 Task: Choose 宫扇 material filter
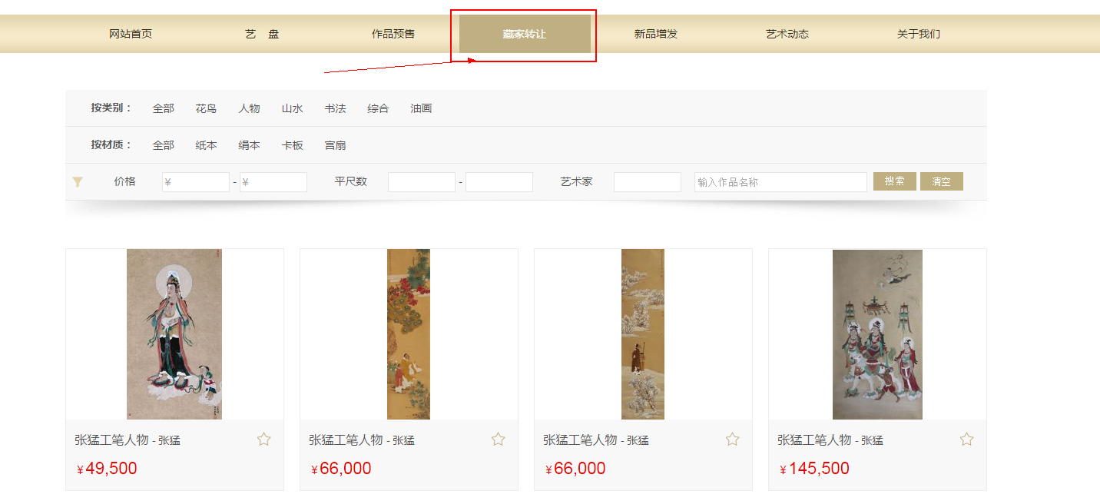336,145
